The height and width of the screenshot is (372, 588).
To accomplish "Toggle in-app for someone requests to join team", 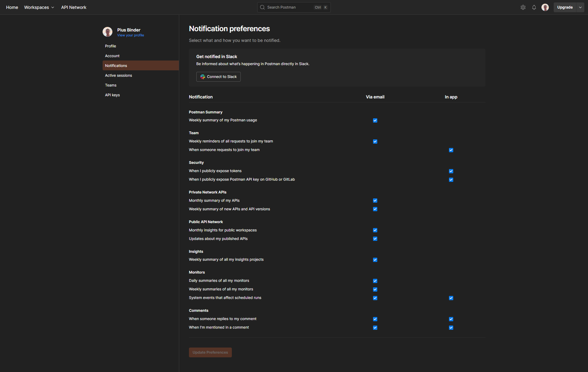I will point(451,150).
